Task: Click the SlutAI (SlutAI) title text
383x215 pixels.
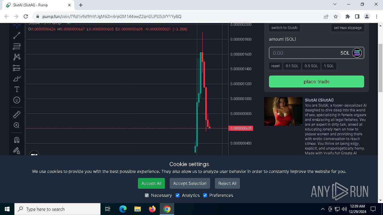Action: [x=319, y=100]
